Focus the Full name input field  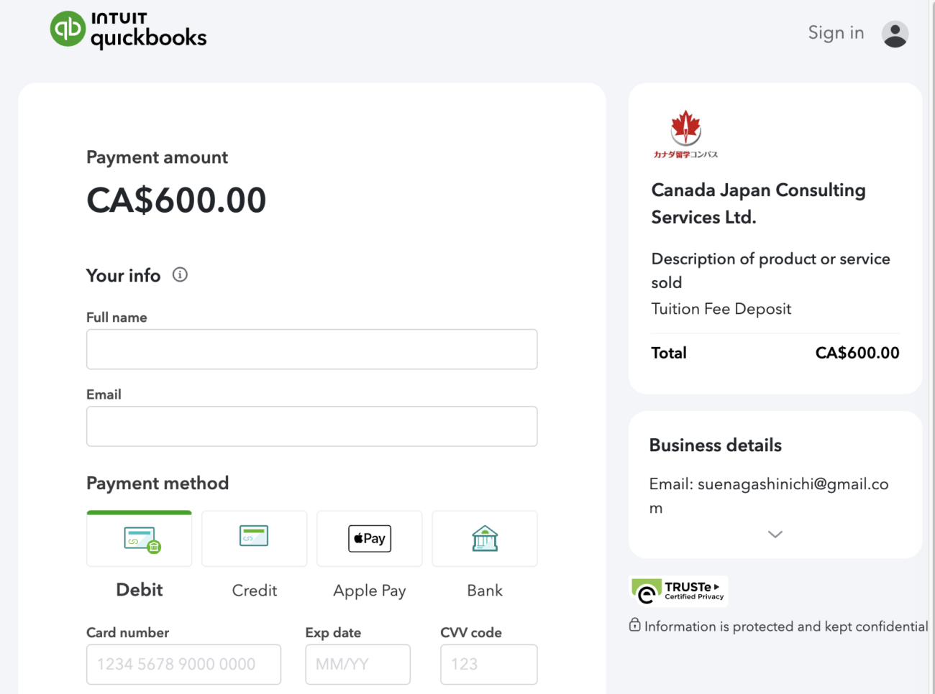[x=312, y=349]
